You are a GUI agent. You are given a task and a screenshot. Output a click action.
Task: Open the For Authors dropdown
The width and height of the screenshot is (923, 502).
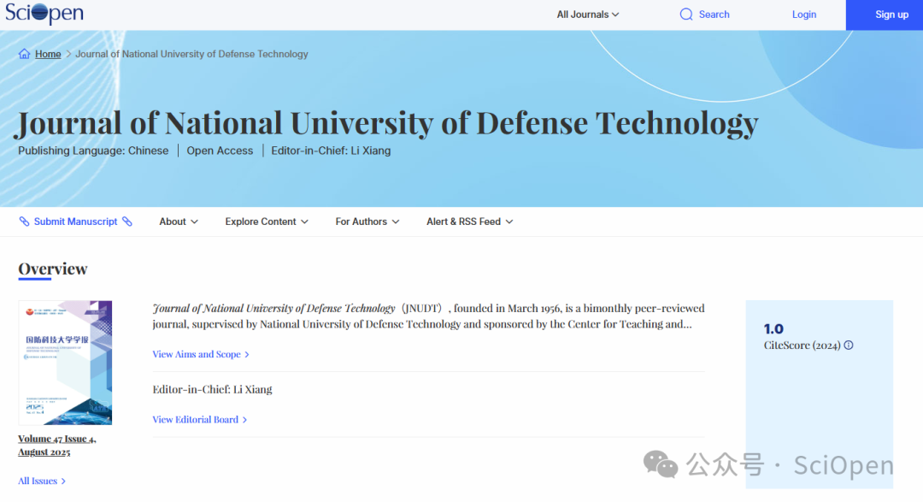[x=367, y=221]
